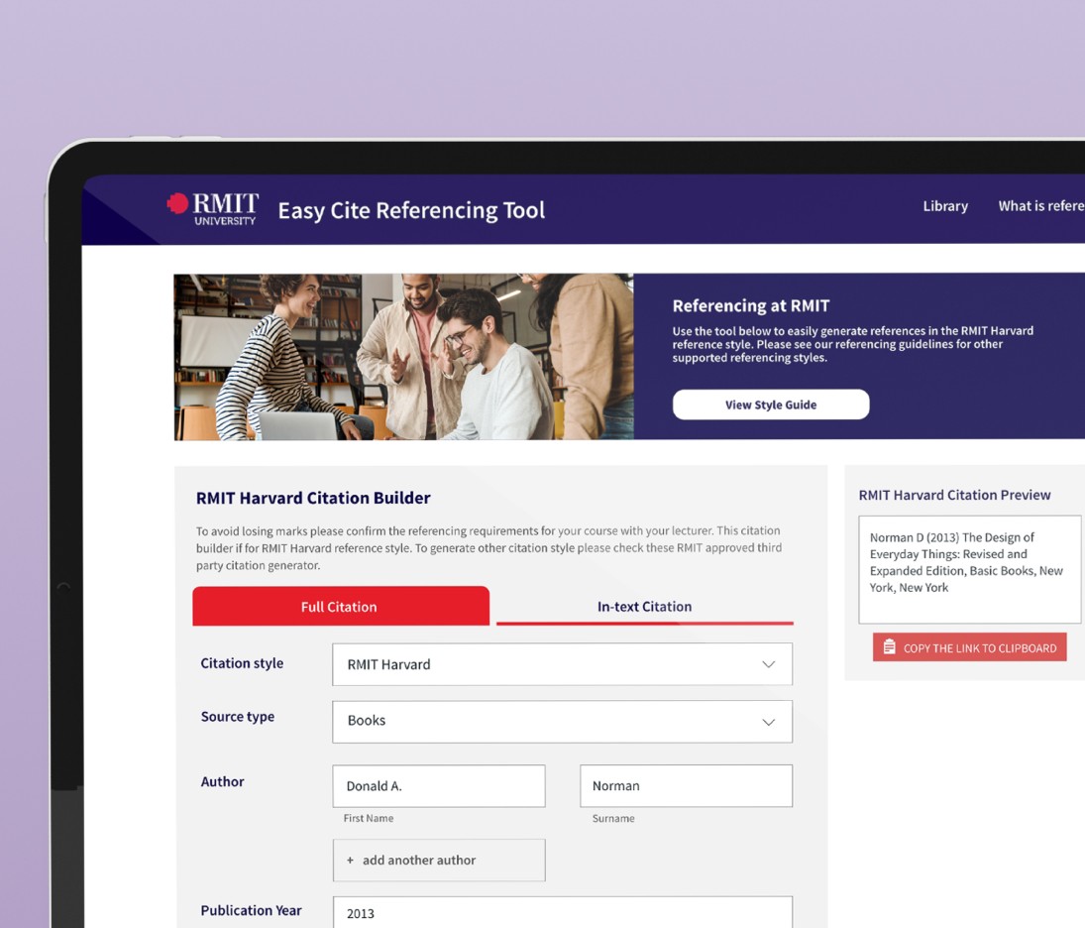Switch to the Full Citation tab
Viewport: 1085px width, 928px height.
(x=341, y=607)
